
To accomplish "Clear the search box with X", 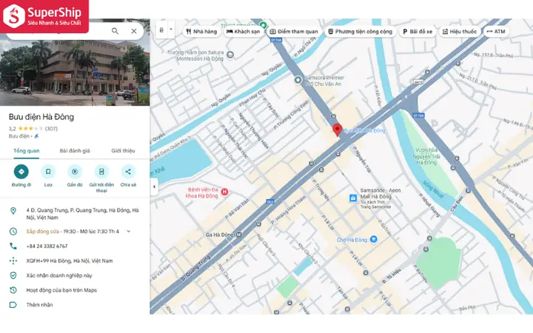I will pos(134,31).
